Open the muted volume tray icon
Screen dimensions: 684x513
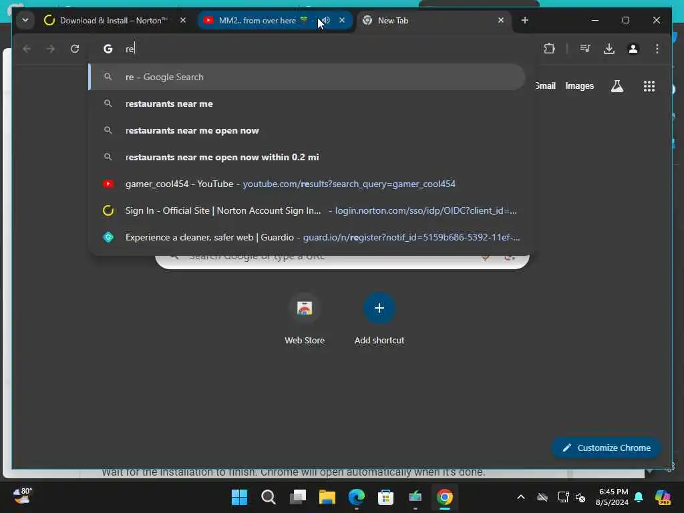coord(580,497)
